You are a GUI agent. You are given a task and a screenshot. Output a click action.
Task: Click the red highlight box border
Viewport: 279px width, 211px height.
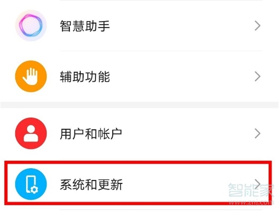coord(139,161)
